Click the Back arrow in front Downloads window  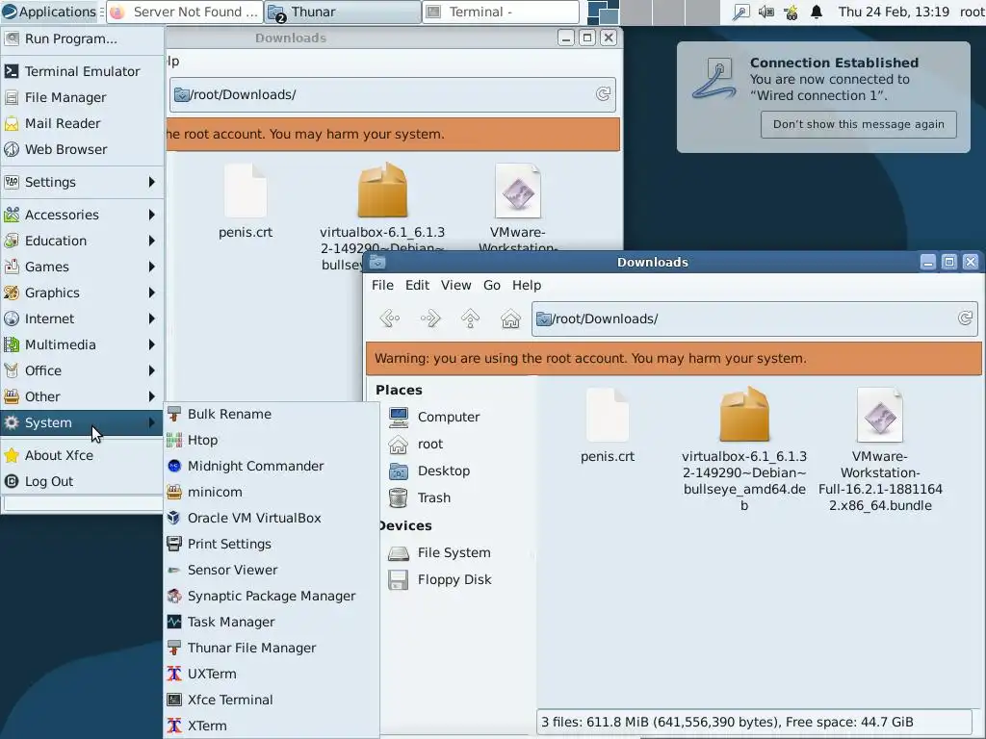(390, 319)
